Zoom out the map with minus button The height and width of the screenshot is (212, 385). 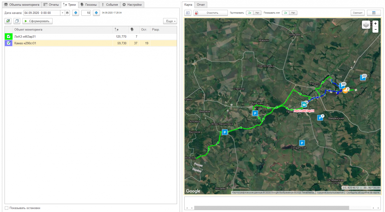click(x=375, y=29)
